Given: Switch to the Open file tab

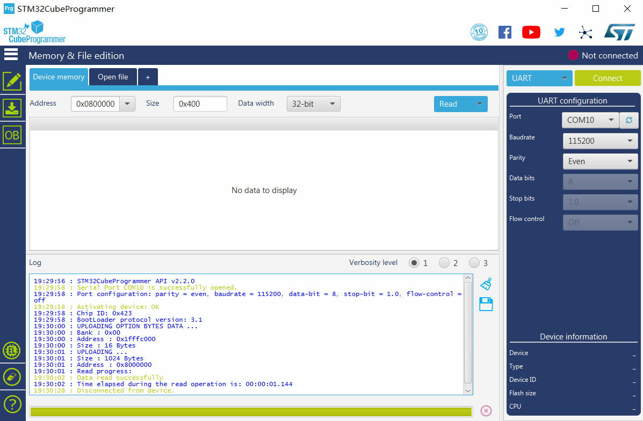Looking at the screenshot, I should tap(113, 77).
